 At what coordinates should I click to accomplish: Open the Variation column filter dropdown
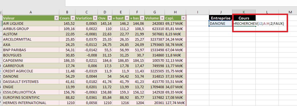[x=95, y=18]
